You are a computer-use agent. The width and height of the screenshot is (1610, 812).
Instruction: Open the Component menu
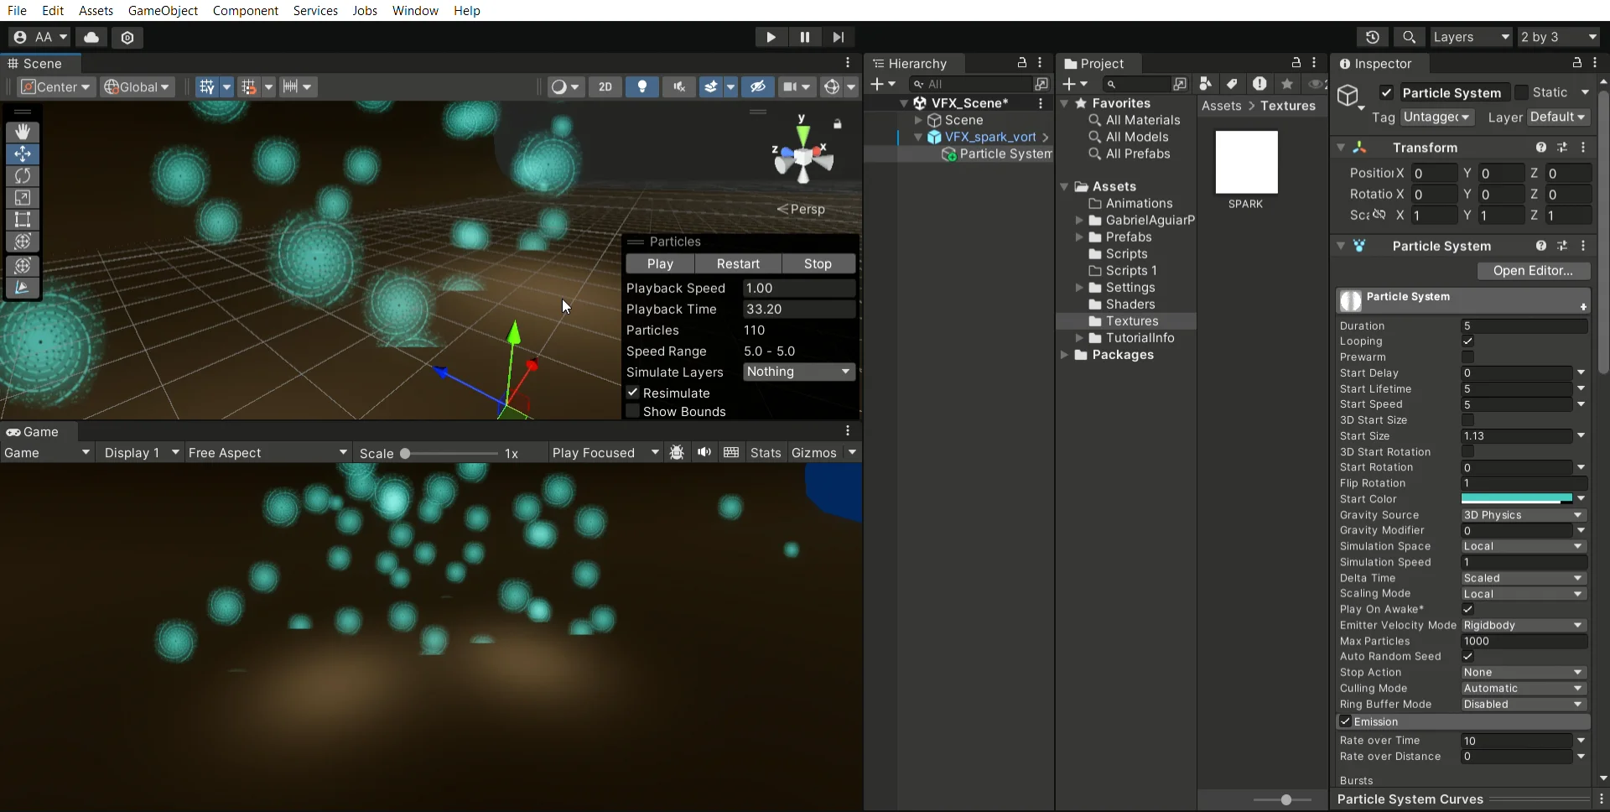coord(245,10)
